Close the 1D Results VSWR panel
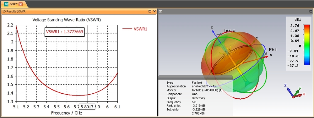314x118 pixels. click(154, 11)
